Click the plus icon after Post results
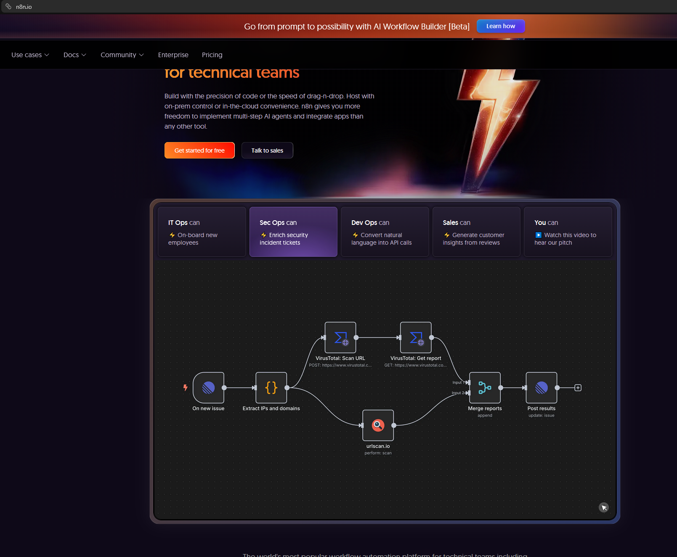 pyautogui.click(x=578, y=388)
